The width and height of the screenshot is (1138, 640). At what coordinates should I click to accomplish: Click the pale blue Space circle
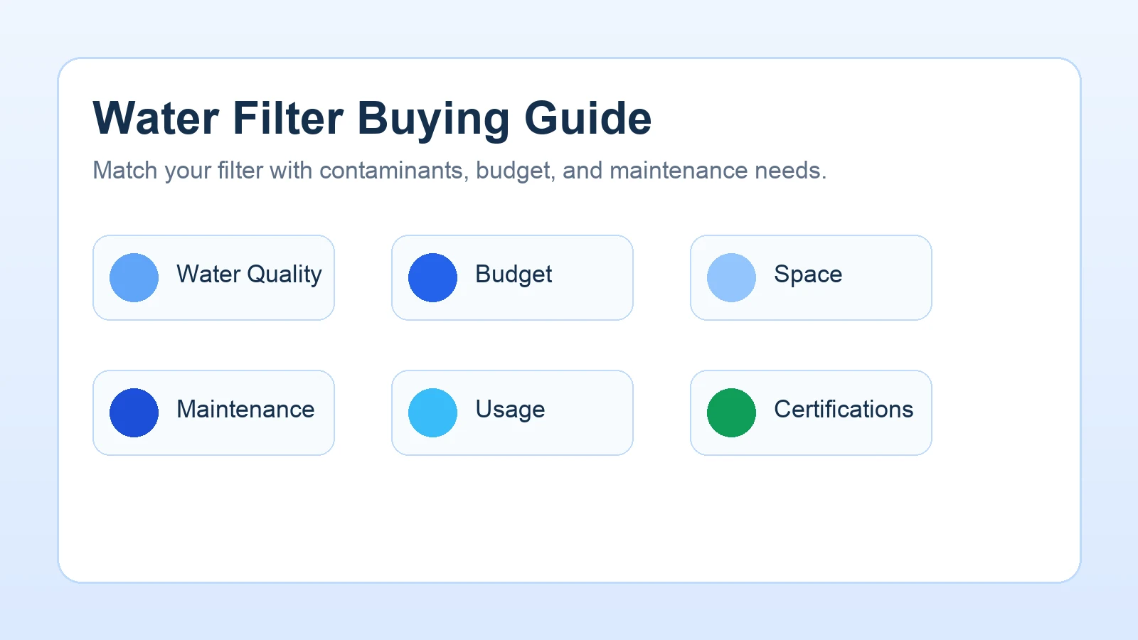click(731, 277)
